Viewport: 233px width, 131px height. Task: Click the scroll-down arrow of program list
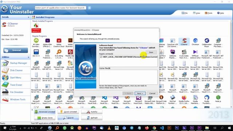tap(231, 107)
